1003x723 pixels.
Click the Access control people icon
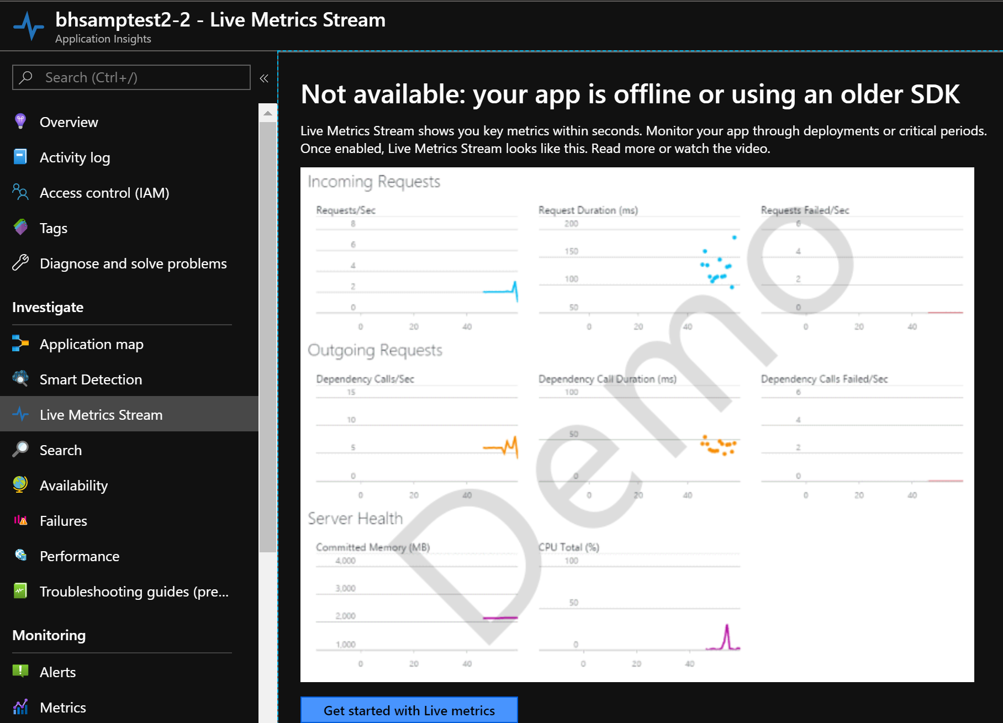click(20, 192)
